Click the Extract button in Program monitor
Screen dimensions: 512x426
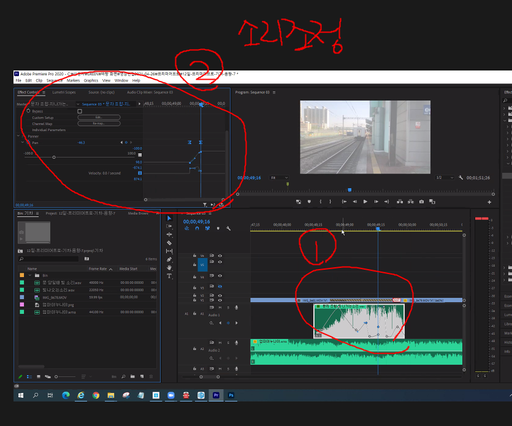(411, 202)
